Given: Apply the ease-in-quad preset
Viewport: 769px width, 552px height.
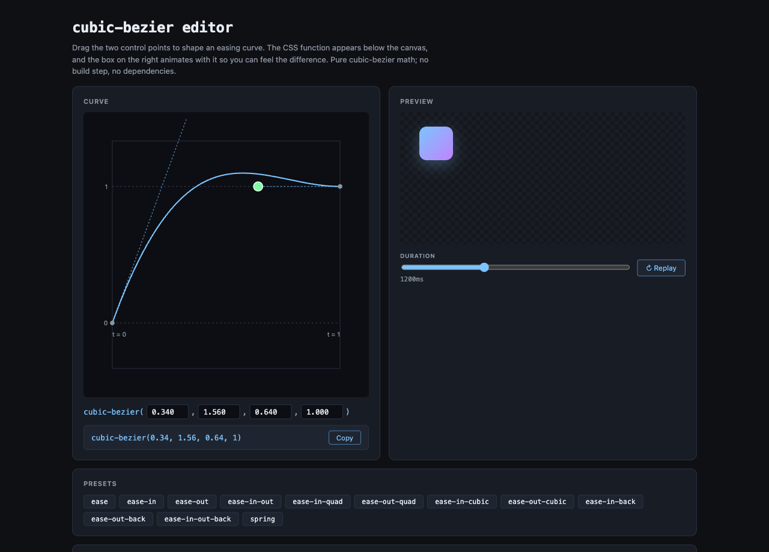Looking at the screenshot, I should [x=318, y=502].
